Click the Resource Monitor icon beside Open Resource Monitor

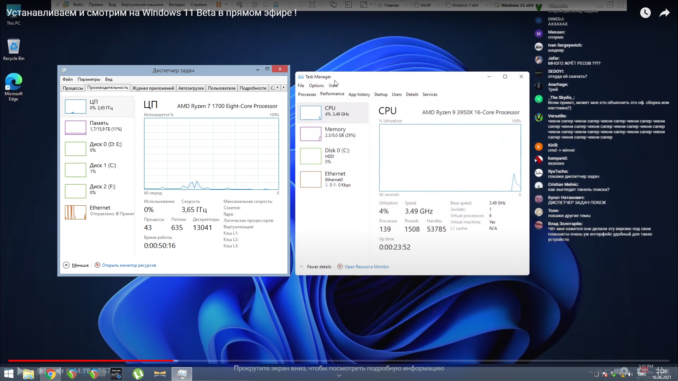pyautogui.click(x=340, y=267)
